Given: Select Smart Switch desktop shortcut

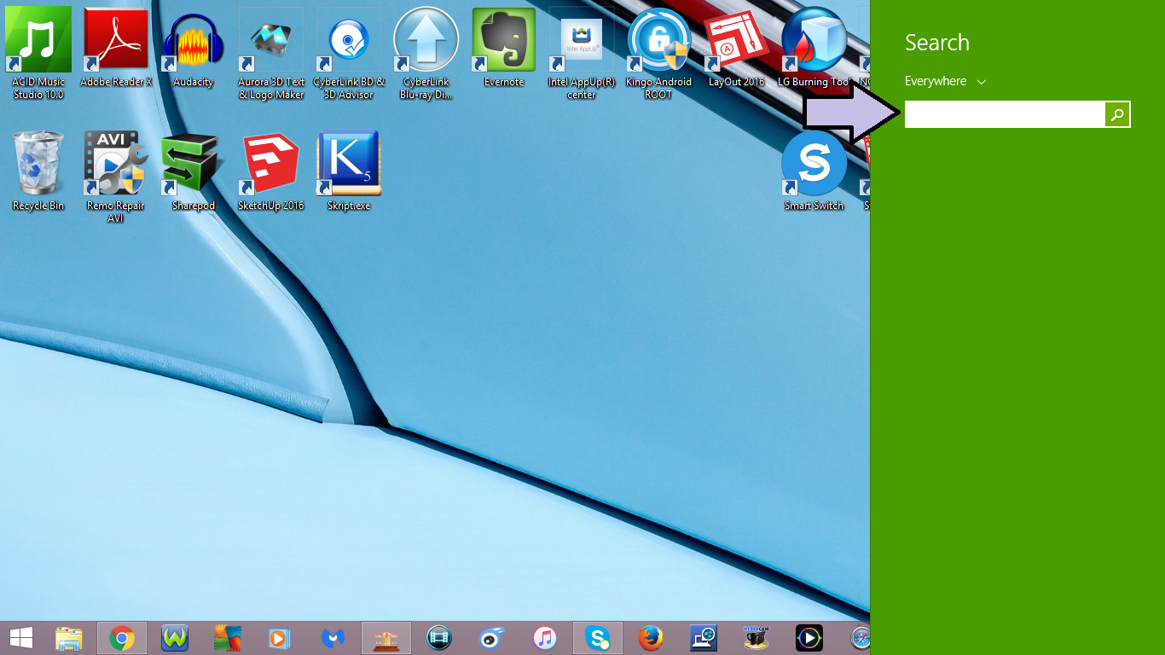Looking at the screenshot, I should [x=814, y=171].
